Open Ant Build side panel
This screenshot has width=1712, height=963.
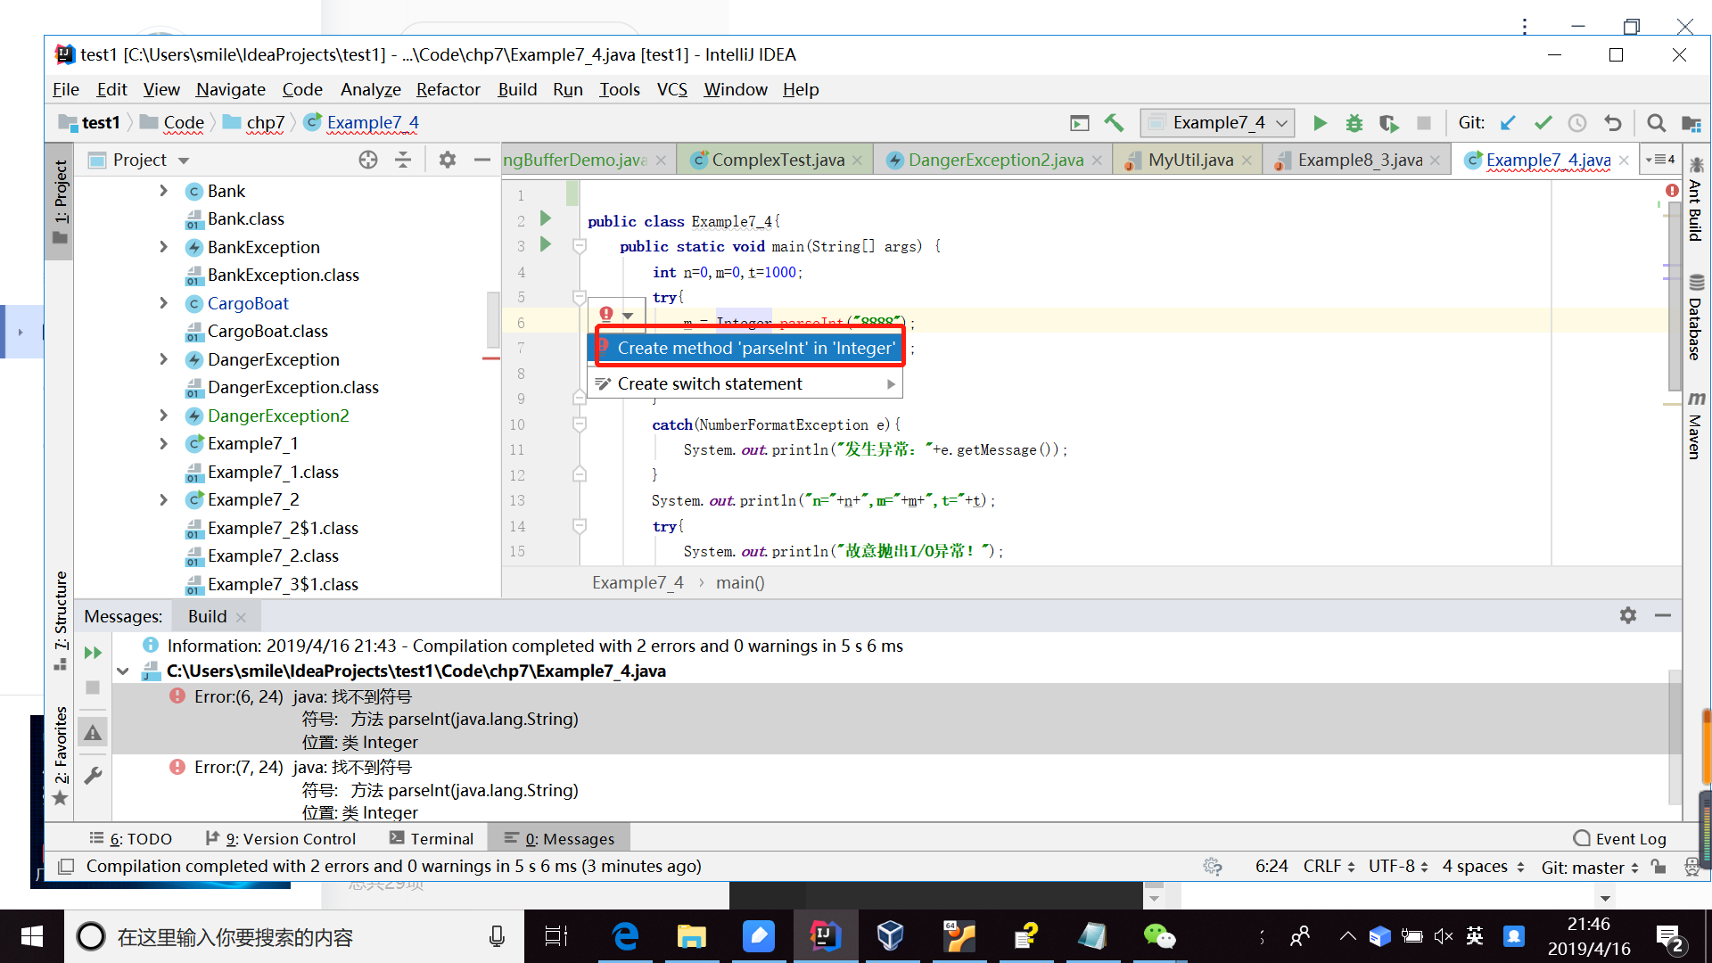pos(1695,200)
